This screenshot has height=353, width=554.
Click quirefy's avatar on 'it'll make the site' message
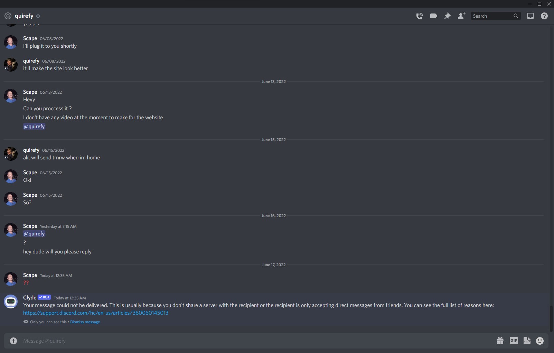tap(11, 65)
